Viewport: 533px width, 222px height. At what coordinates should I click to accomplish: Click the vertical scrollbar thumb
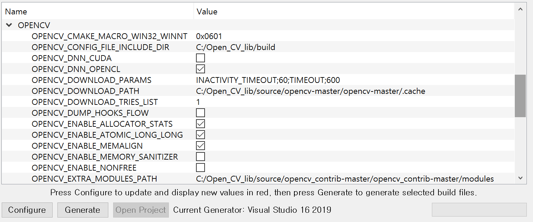pos(520,96)
